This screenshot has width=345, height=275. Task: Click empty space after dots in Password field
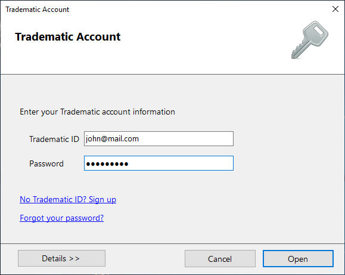[x=181, y=163]
